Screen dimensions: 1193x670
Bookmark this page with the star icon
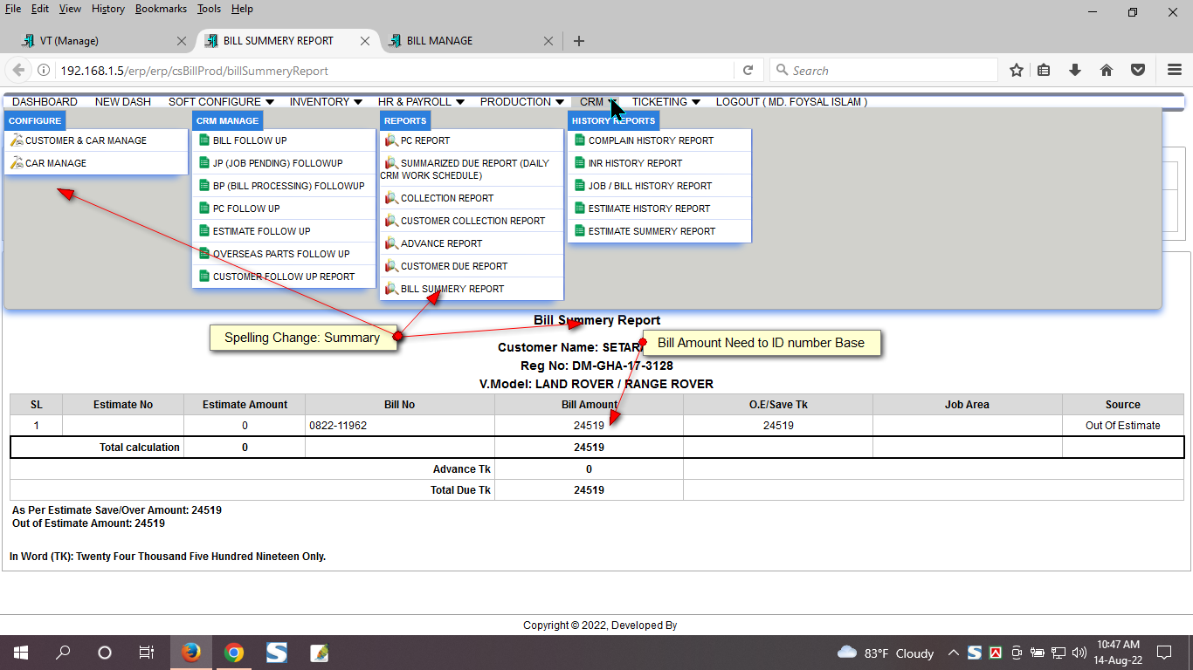tap(1017, 71)
